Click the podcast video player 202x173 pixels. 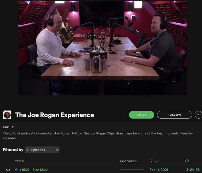103,48
